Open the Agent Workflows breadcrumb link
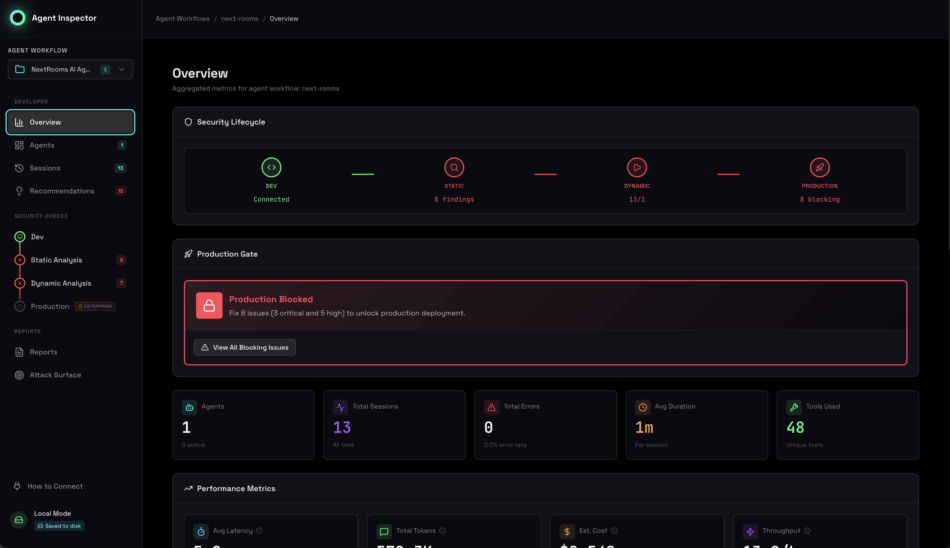The height and width of the screenshot is (548, 950). (183, 19)
